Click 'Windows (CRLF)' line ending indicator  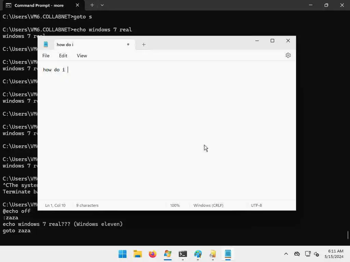tap(208, 205)
